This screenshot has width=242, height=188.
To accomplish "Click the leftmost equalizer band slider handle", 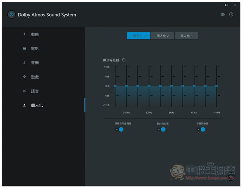I will pyautogui.click(x=115, y=86).
